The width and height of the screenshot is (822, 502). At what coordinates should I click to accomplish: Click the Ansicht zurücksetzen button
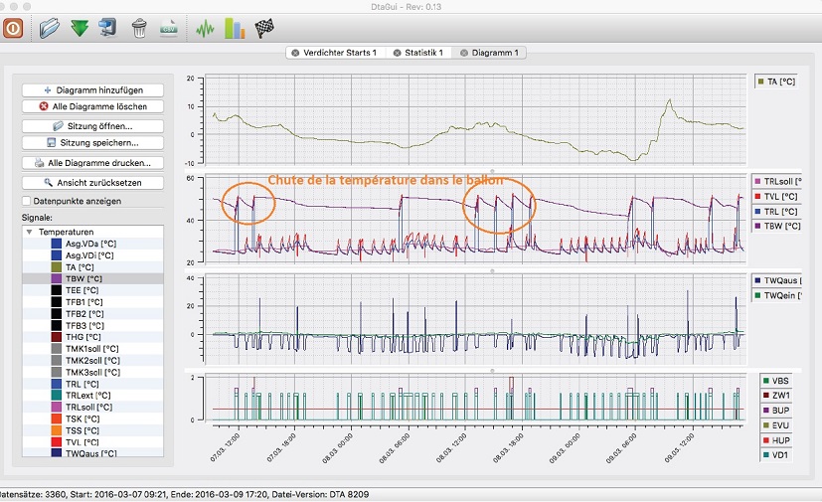click(x=93, y=183)
